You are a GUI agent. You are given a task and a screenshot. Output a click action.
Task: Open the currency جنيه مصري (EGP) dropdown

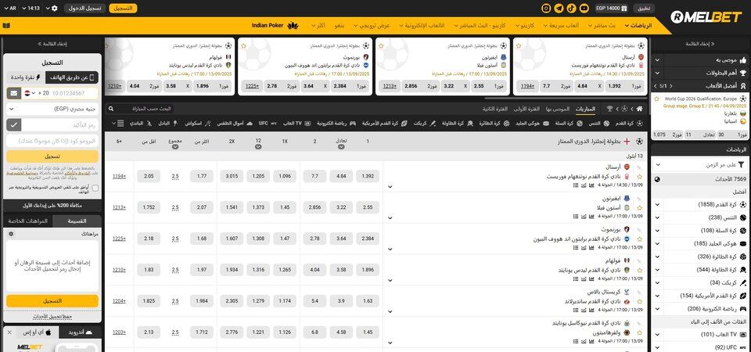pyautogui.click(x=52, y=110)
